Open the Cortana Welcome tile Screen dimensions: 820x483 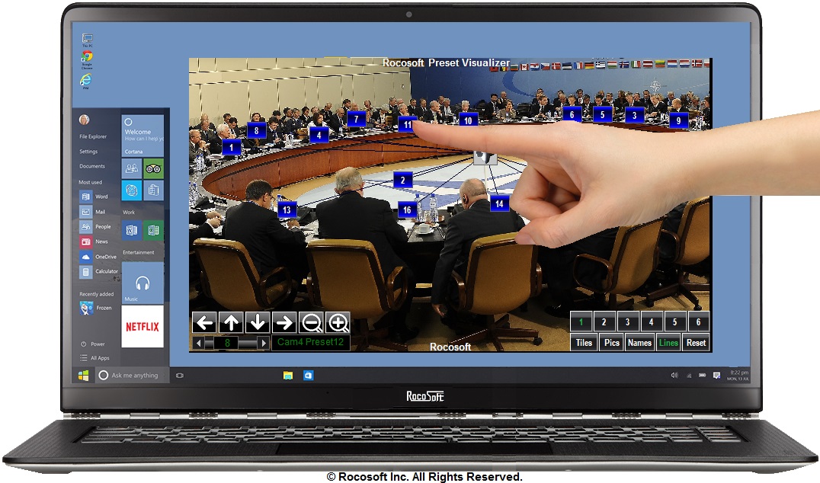[x=143, y=136]
